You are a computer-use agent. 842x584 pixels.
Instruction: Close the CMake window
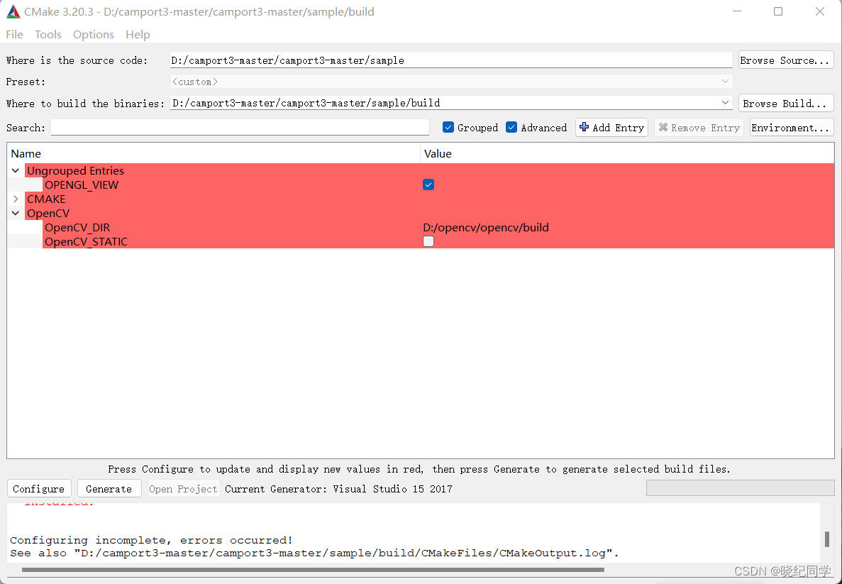(819, 11)
